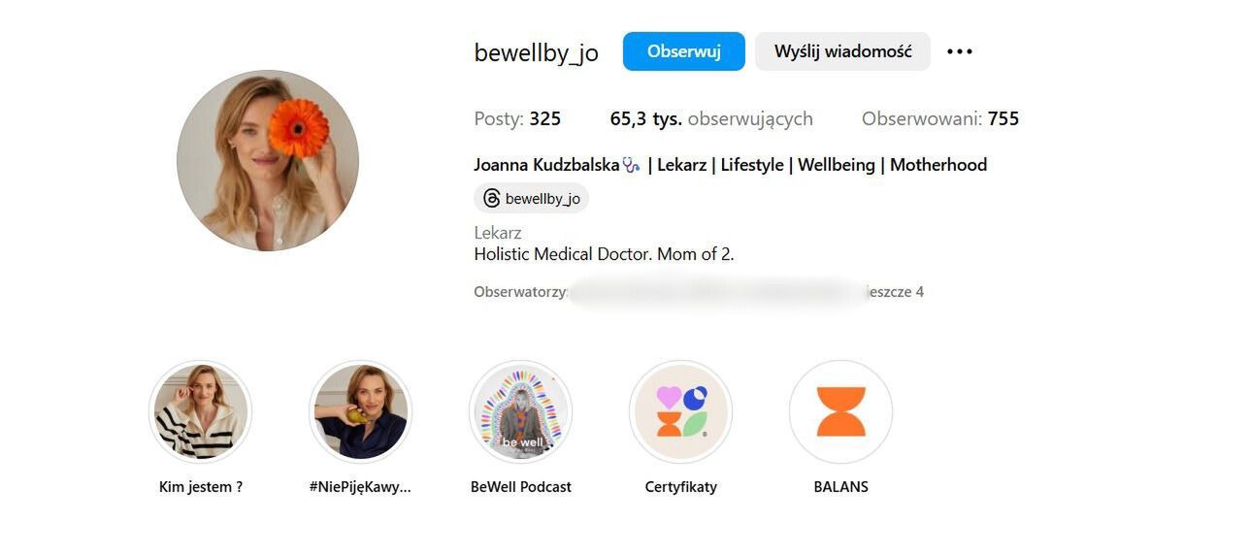Screen dimensions: 1249x554
Task: Open the profile picture with orange flower
Action: pos(268,161)
